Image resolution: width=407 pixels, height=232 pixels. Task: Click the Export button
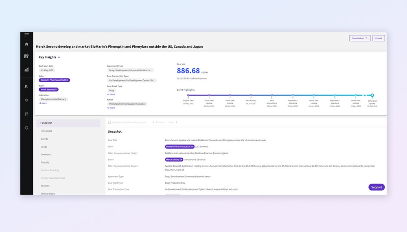point(379,38)
